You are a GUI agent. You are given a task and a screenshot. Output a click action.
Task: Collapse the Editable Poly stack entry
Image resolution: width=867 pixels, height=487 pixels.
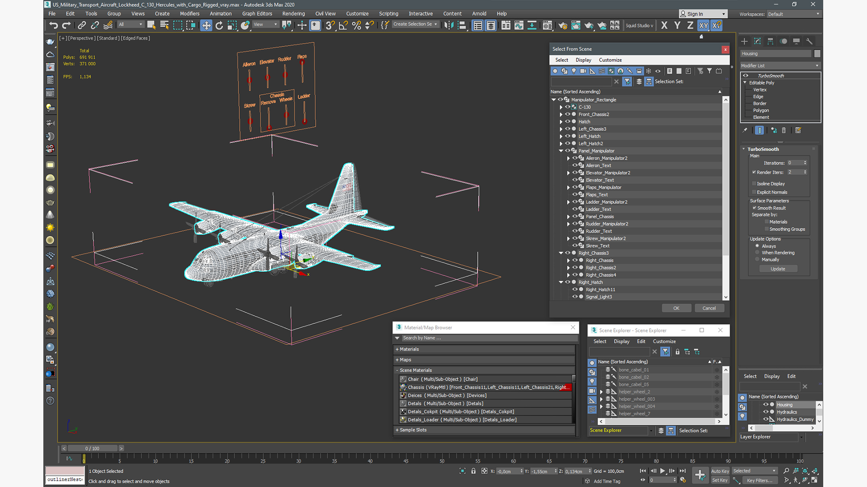(745, 83)
